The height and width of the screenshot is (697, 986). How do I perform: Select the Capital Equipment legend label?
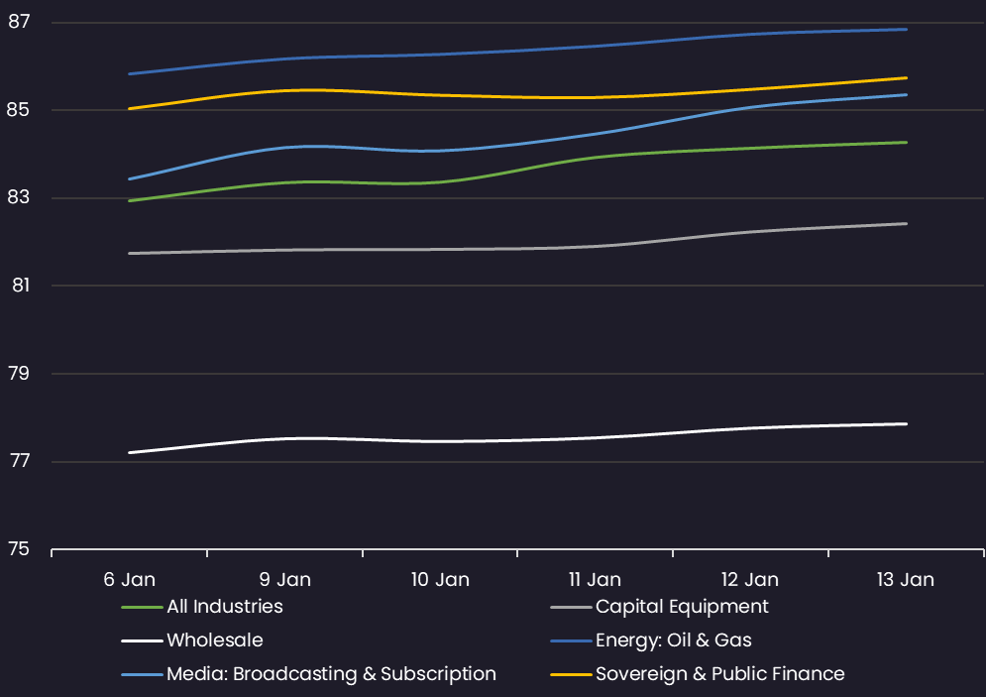pyautogui.click(x=682, y=606)
